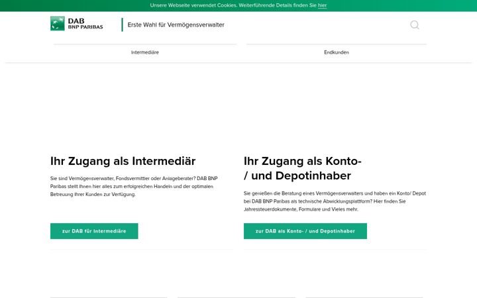The width and height of the screenshot is (477, 298).
Task: Open 'zur DAB als Konto- / und Depotinhaber'
Action: click(x=305, y=231)
